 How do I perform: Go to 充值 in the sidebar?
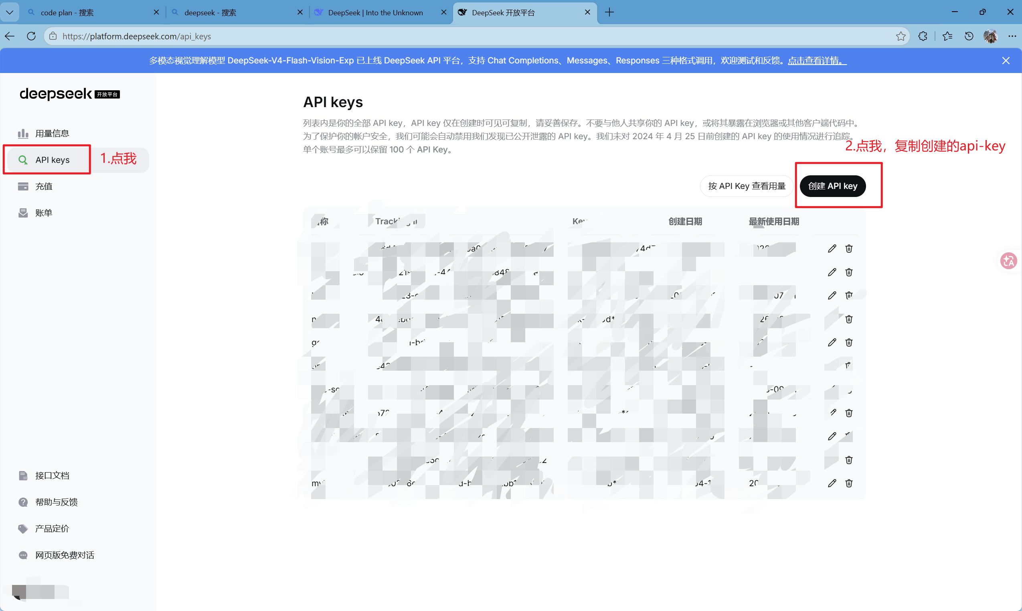click(x=78, y=187)
